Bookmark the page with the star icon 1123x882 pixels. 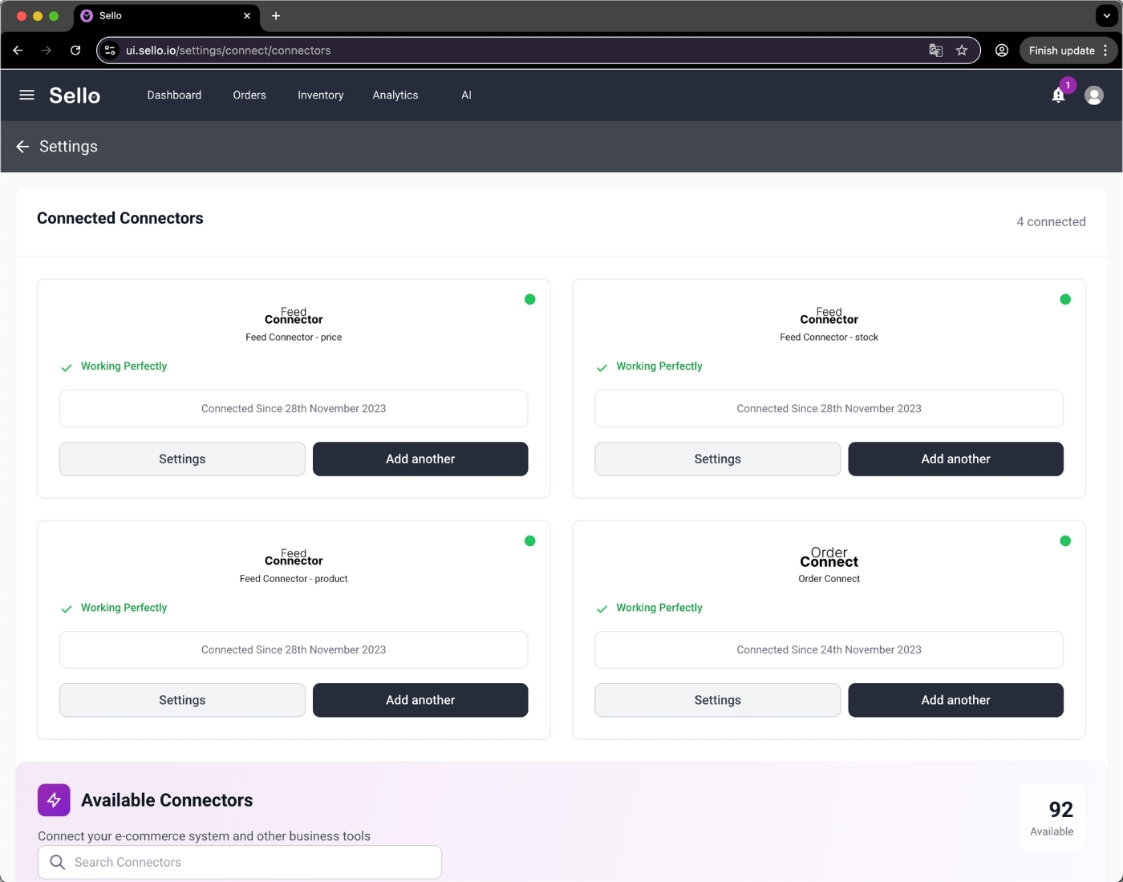pyautogui.click(x=962, y=50)
